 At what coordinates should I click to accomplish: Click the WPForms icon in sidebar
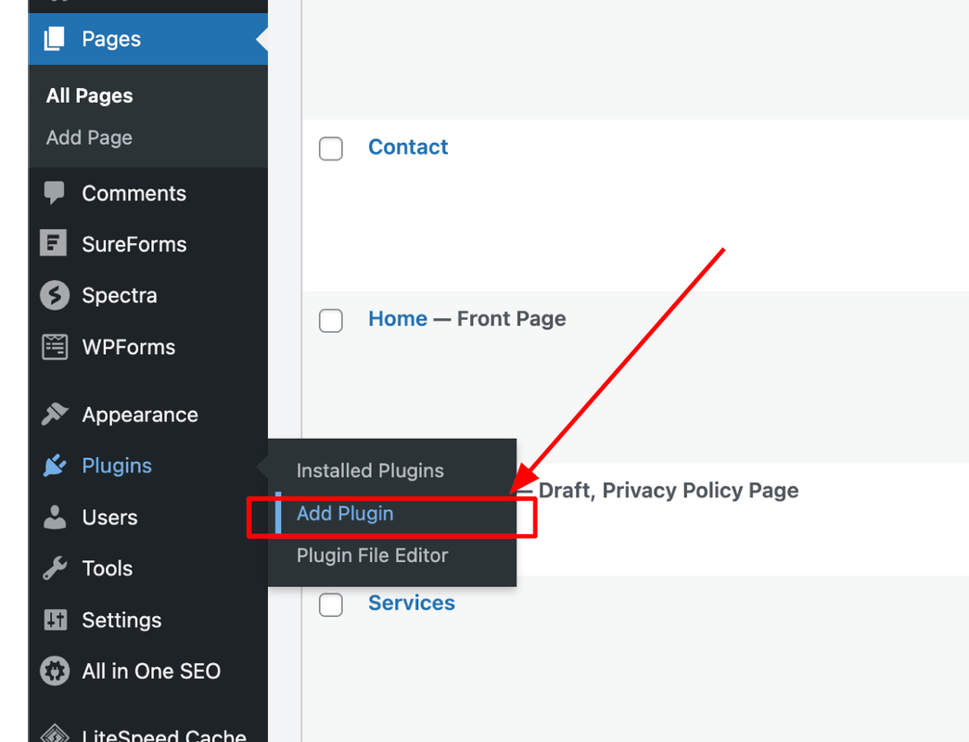pyautogui.click(x=55, y=347)
